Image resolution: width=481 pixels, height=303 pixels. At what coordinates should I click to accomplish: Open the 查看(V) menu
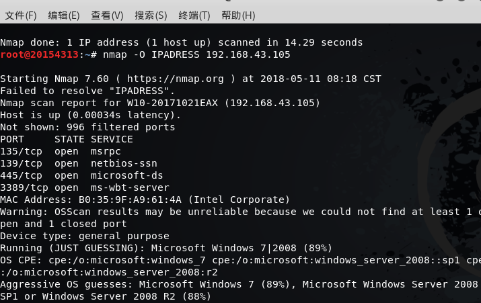107,15
